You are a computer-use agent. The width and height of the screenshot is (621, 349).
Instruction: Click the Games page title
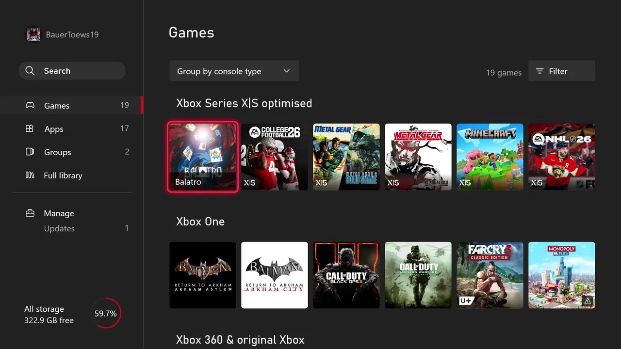click(191, 32)
